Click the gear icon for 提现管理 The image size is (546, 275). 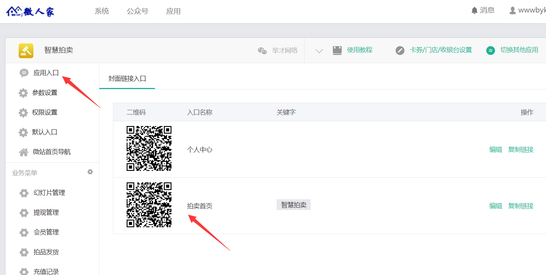pyautogui.click(x=24, y=213)
